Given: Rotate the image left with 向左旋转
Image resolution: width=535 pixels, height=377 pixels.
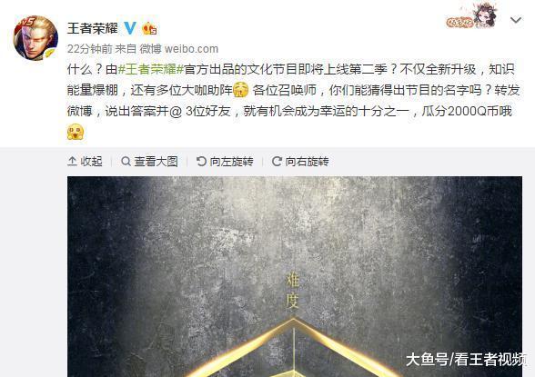Looking at the screenshot, I should point(225,161).
